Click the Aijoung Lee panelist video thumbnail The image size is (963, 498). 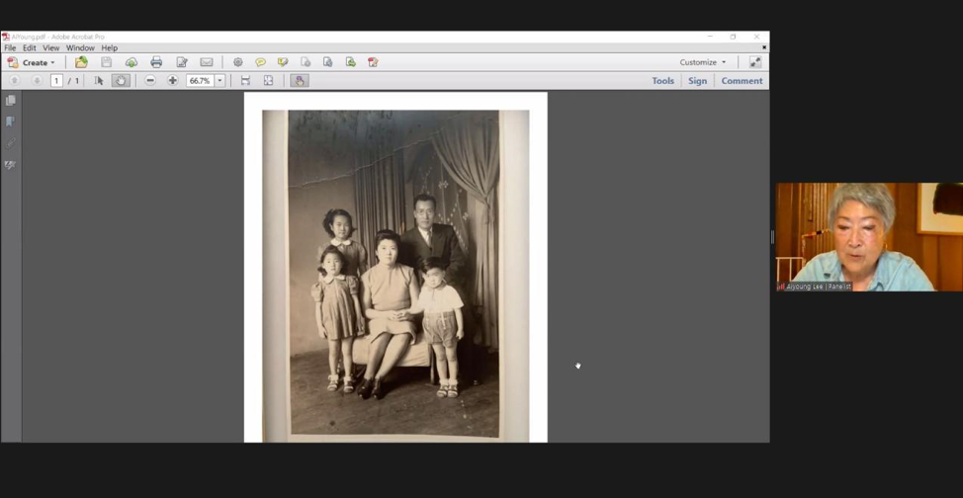click(x=869, y=237)
